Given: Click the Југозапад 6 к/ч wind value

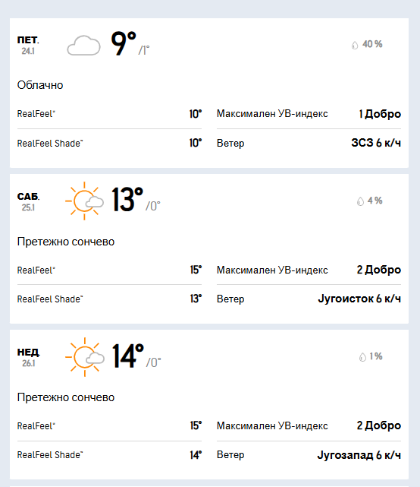Looking at the screenshot, I should coord(359,455).
